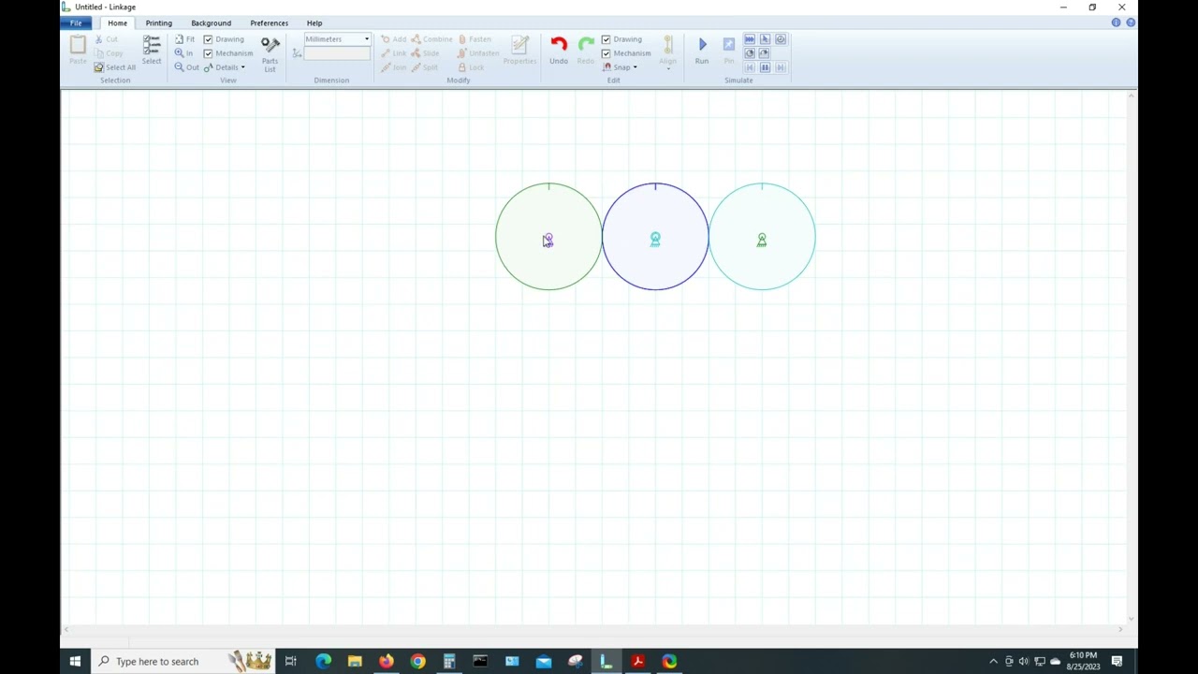The width and height of the screenshot is (1198, 674).
Task: Open Chrome from the taskbar
Action: coord(417,661)
